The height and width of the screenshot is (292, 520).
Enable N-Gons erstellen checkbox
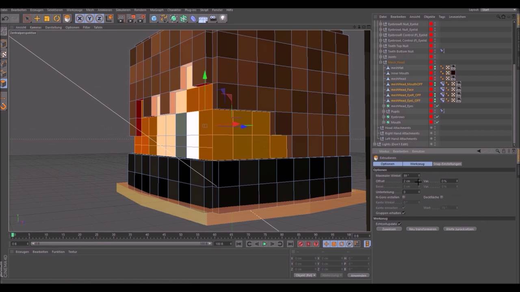[403, 197]
